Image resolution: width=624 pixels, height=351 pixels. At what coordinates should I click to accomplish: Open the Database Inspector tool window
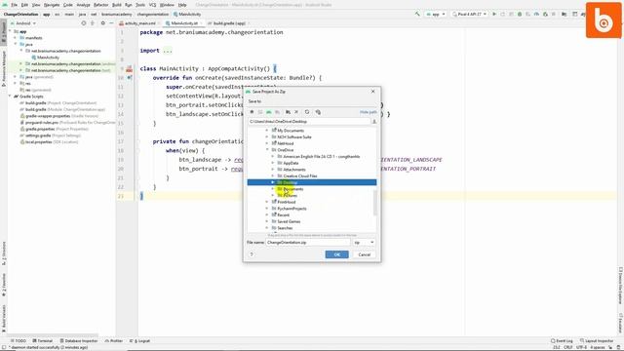click(x=79, y=341)
